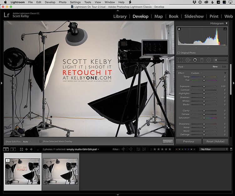The height and width of the screenshot is (196, 235).
Task: Toggle the purple color label filter
Action: 188,149
